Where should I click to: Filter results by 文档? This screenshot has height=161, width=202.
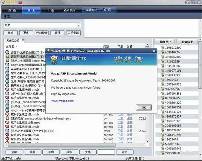click(x=88, y=152)
